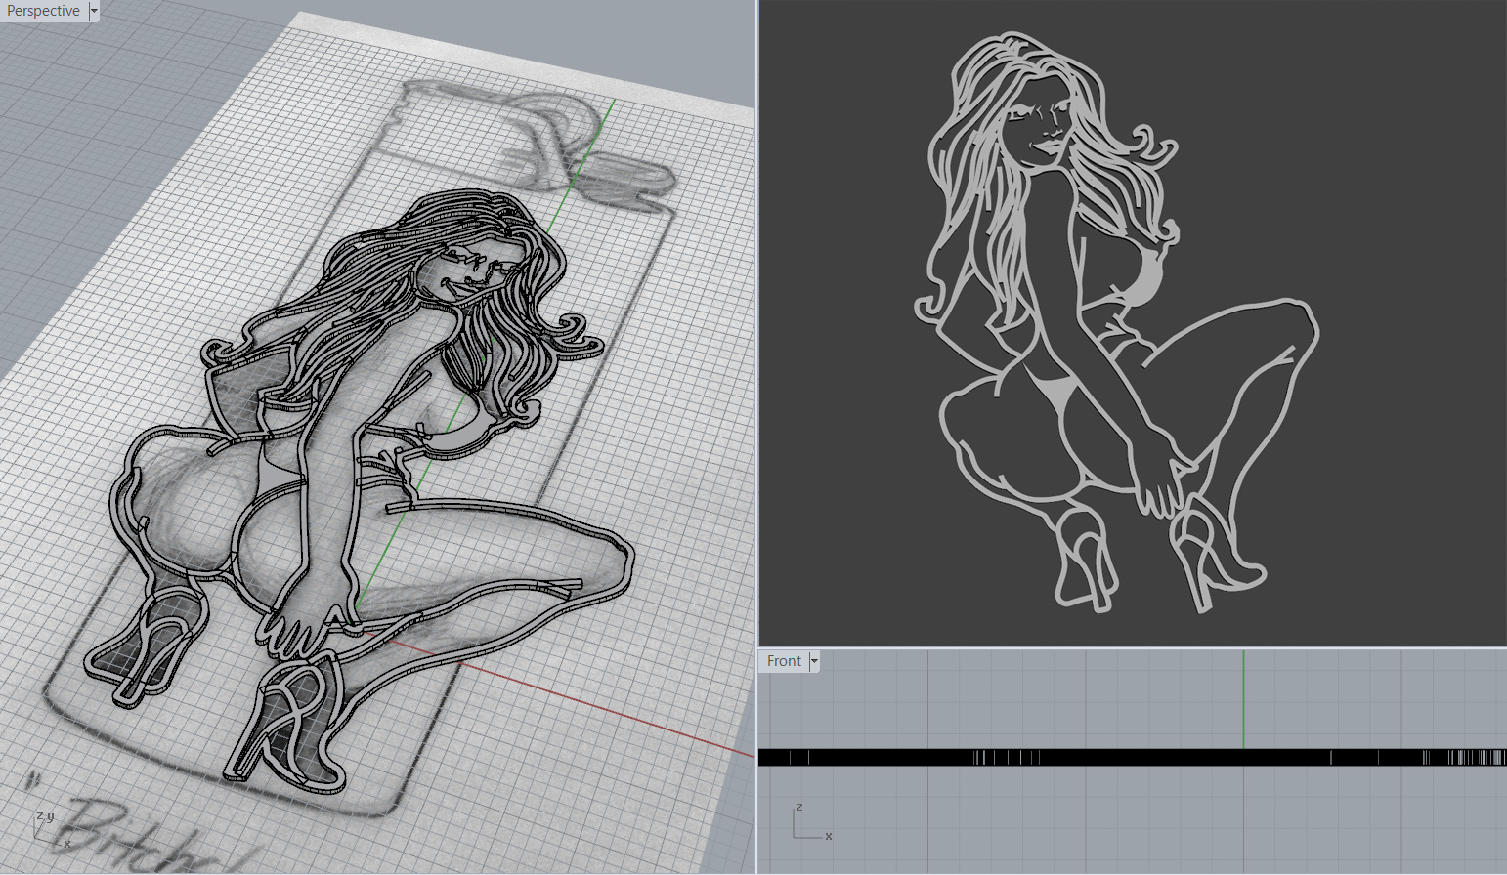Open the Perspective viewport dropdown arrow

coord(94,11)
